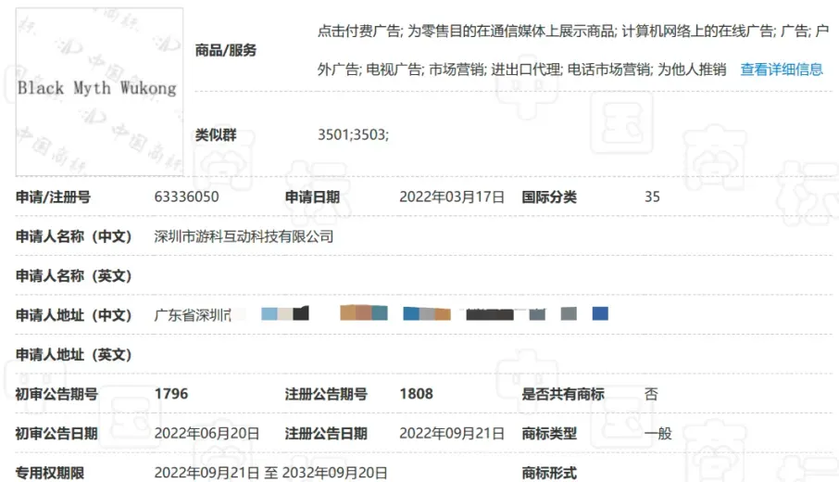Select the international class value 35
Image resolution: width=839 pixels, height=482 pixels.
[652, 197]
